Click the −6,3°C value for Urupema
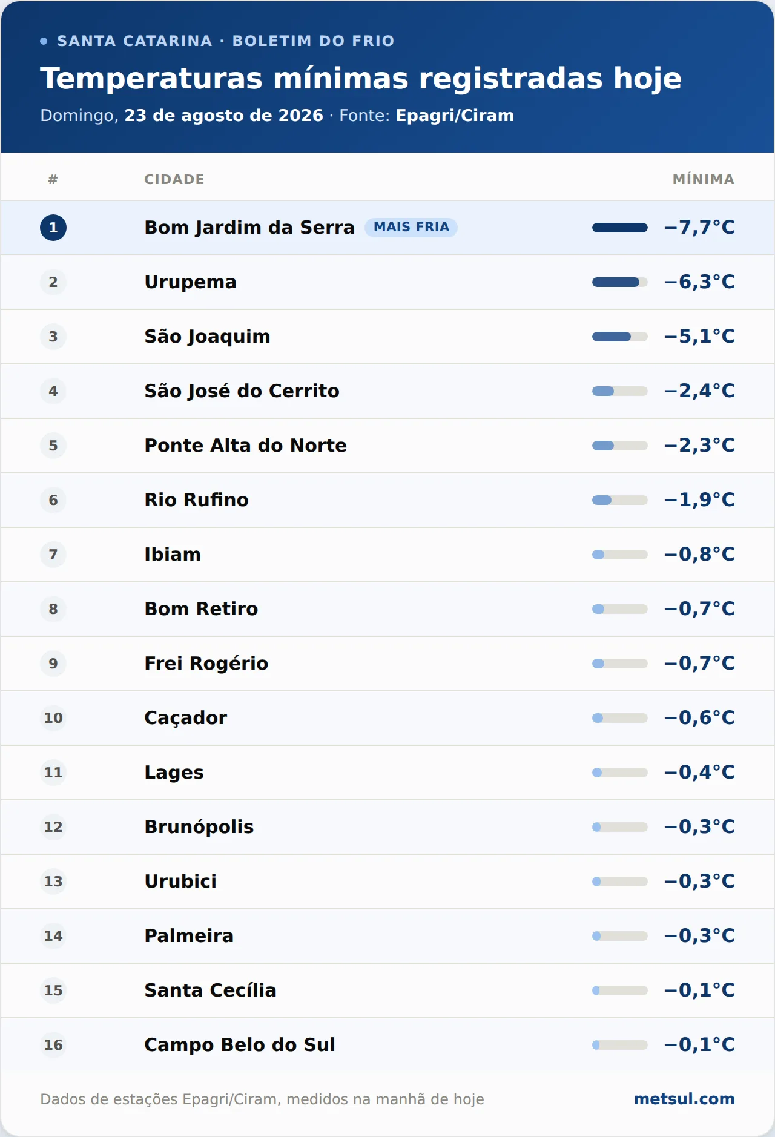This screenshot has height=1137, width=775. click(x=699, y=282)
